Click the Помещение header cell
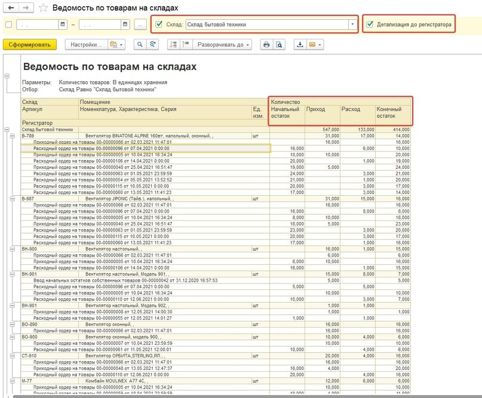The image size is (482, 398). tap(174, 102)
